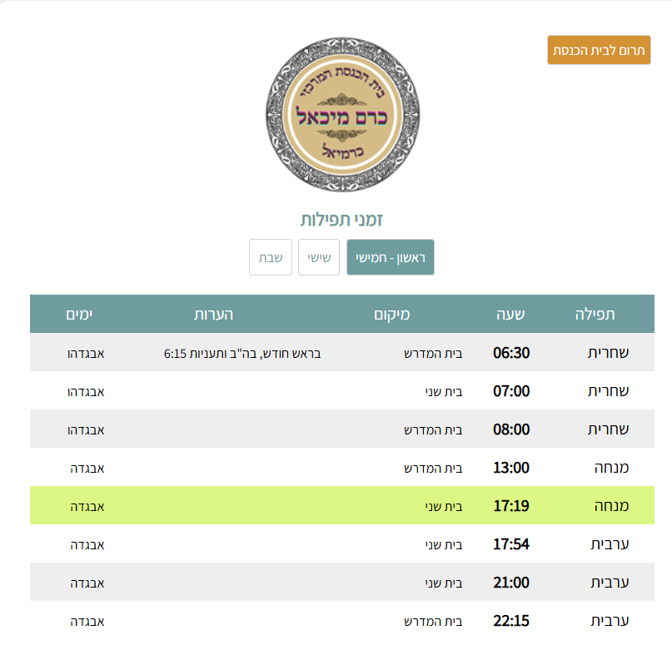This screenshot has width=672, height=655.
Task: Click אבגדה days in the 21:00 row
Action: point(87,583)
